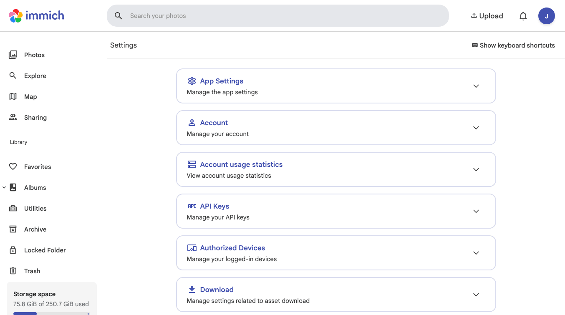Image resolution: width=565 pixels, height=315 pixels.
Task: Click the Account person icon
Action: [x=192, y=123]
